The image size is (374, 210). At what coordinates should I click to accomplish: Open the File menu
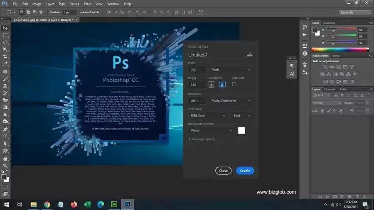coord(15,4)
